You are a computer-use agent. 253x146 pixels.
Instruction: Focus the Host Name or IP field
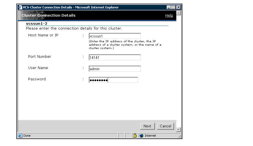pos(115,36)
